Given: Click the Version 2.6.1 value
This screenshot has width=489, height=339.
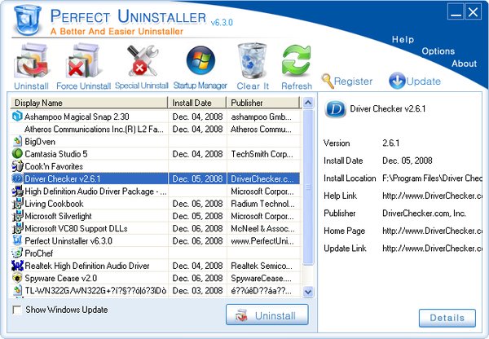Looking at the screenshot, I should [390, 143].
